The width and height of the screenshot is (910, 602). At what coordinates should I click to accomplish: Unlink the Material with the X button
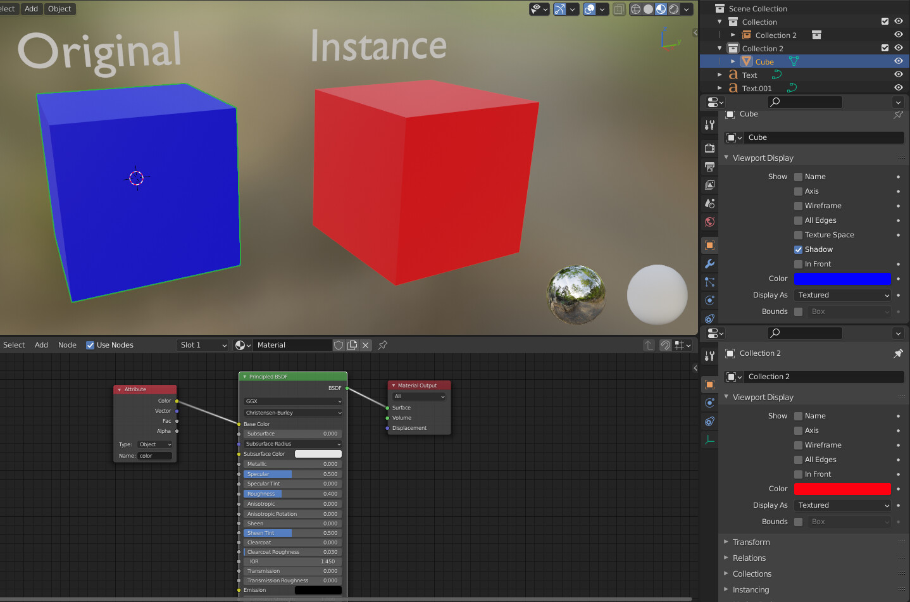click(x=365, y=345)
